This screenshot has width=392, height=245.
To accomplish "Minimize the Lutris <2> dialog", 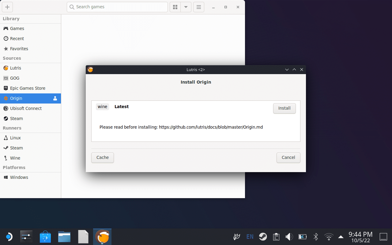I will click(x=287, y=70).
